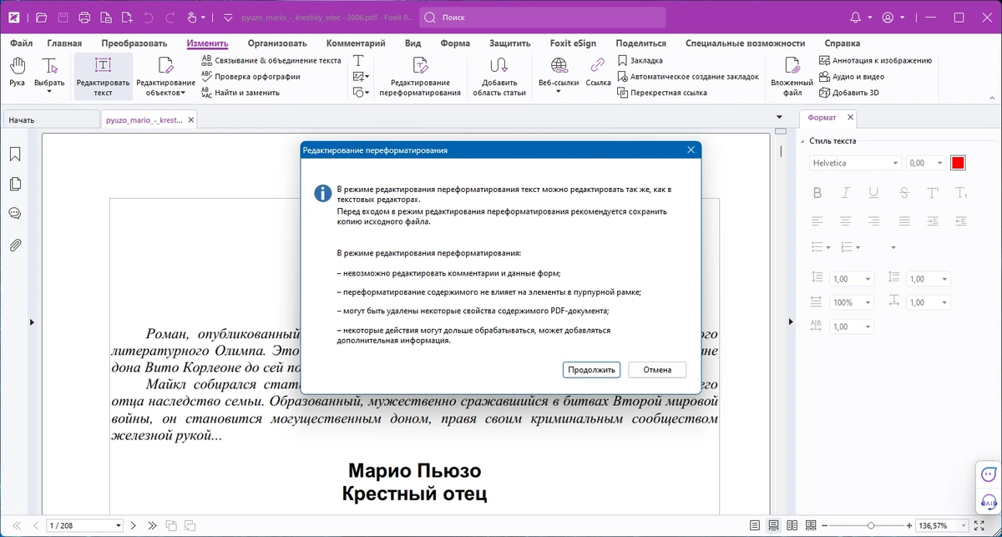Switch to the Защитить tab
1002x537 pixels.
tap(509, 43)
